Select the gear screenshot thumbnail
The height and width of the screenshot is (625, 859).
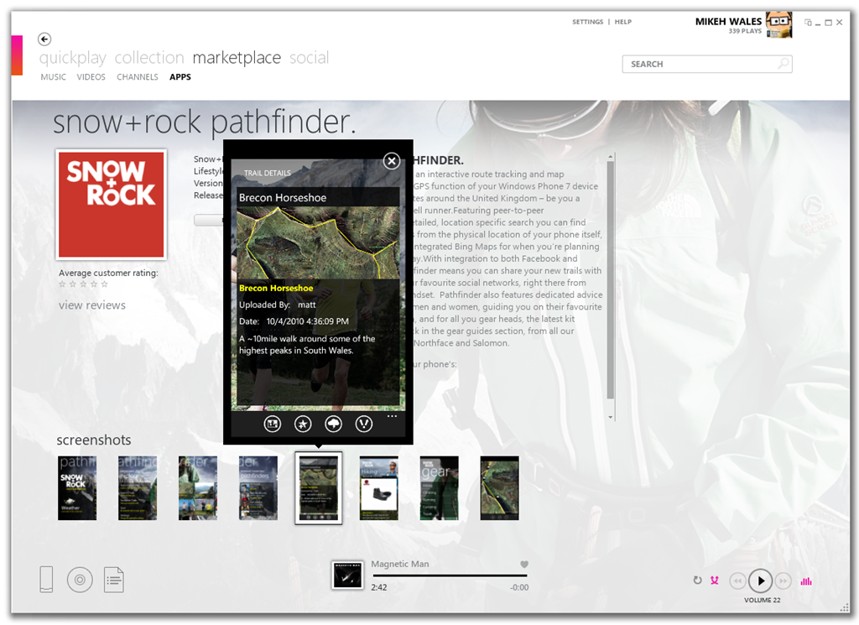point(439,488)
